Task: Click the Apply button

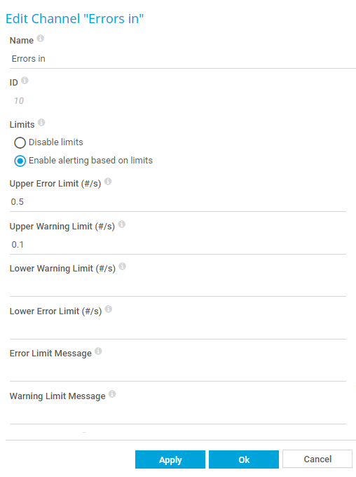Action: [x=170, y=459]
